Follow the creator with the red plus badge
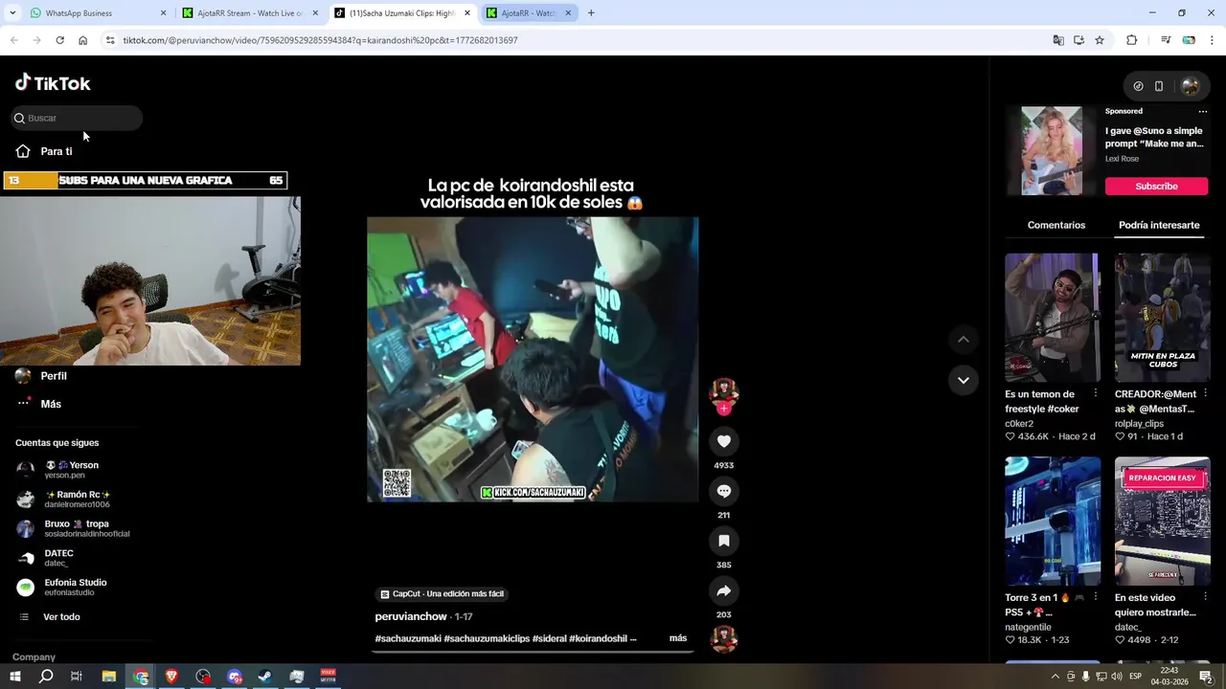The width and height of the screenshot is (1226, 689). coord(723,409)
